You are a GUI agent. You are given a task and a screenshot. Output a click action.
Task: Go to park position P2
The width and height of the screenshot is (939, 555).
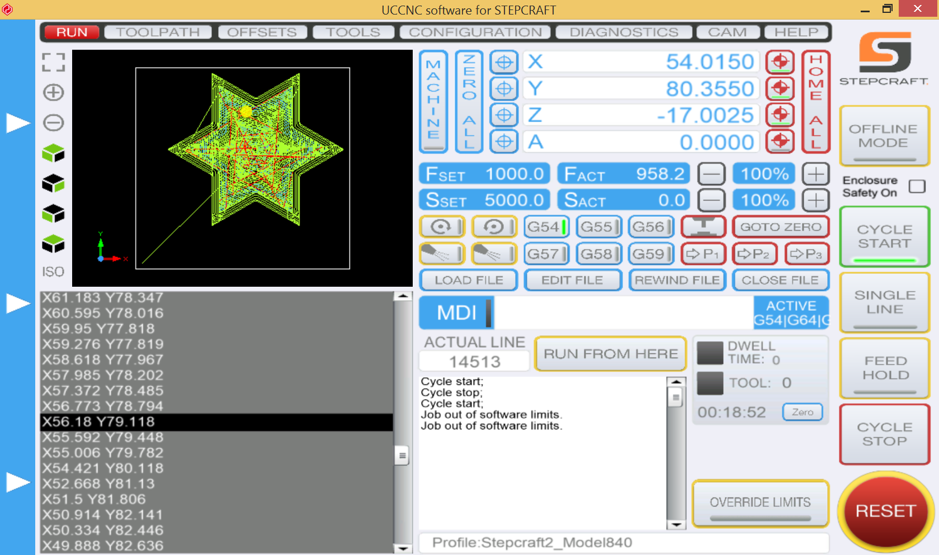click(754, 254)
